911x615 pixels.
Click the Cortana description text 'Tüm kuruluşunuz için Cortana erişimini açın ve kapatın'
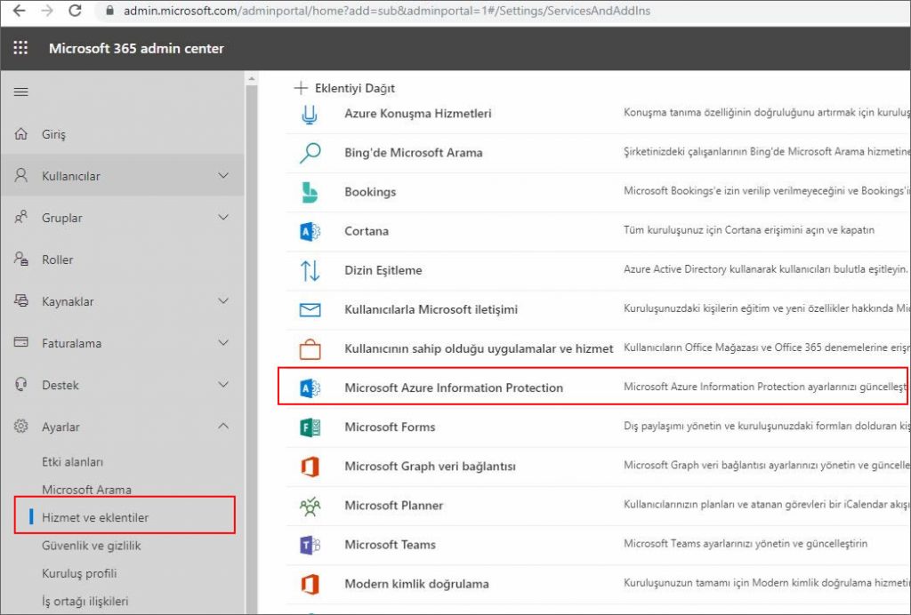(749, 230)
